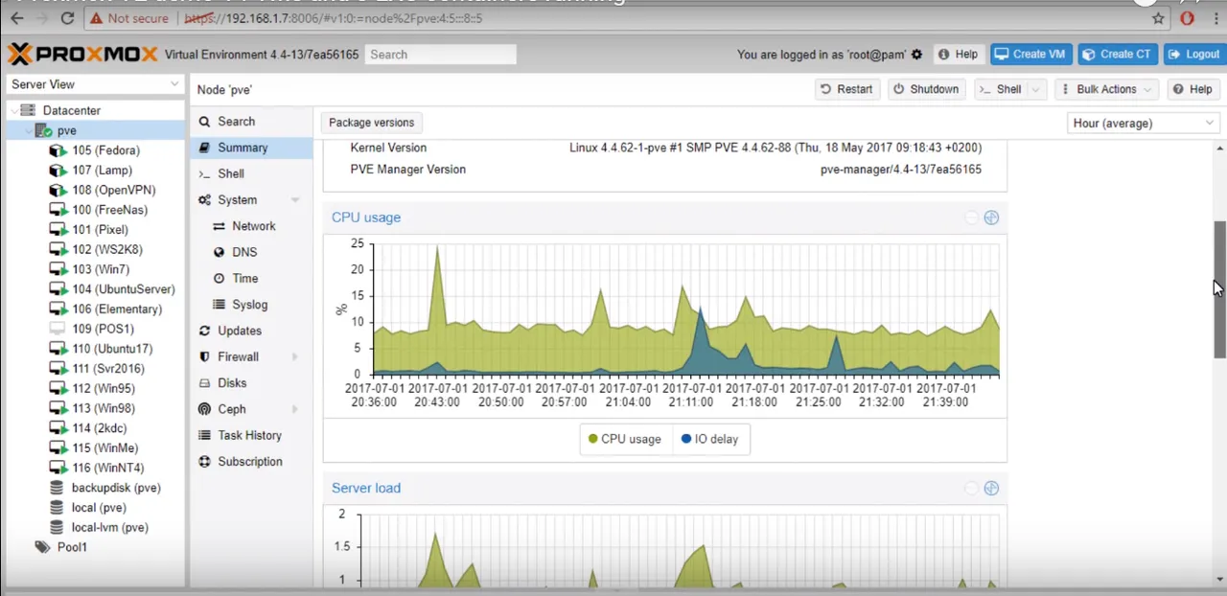
Task: Open the Updates menu item
Action: pyautogui.click(x=251, y=331)
